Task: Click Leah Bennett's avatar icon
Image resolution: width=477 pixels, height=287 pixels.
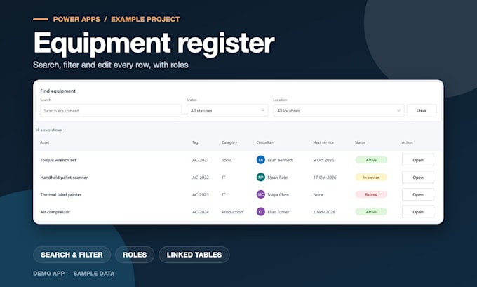Action: click(261, 160)
